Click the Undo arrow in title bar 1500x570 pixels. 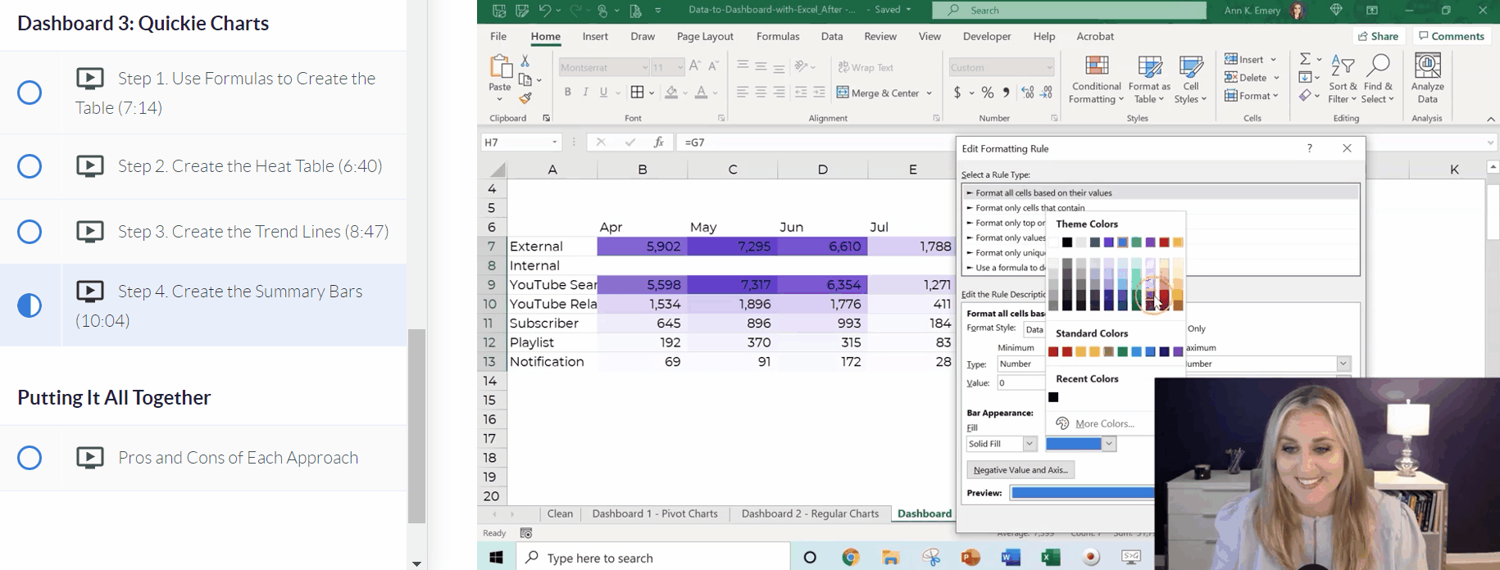(x=545, y=10)
